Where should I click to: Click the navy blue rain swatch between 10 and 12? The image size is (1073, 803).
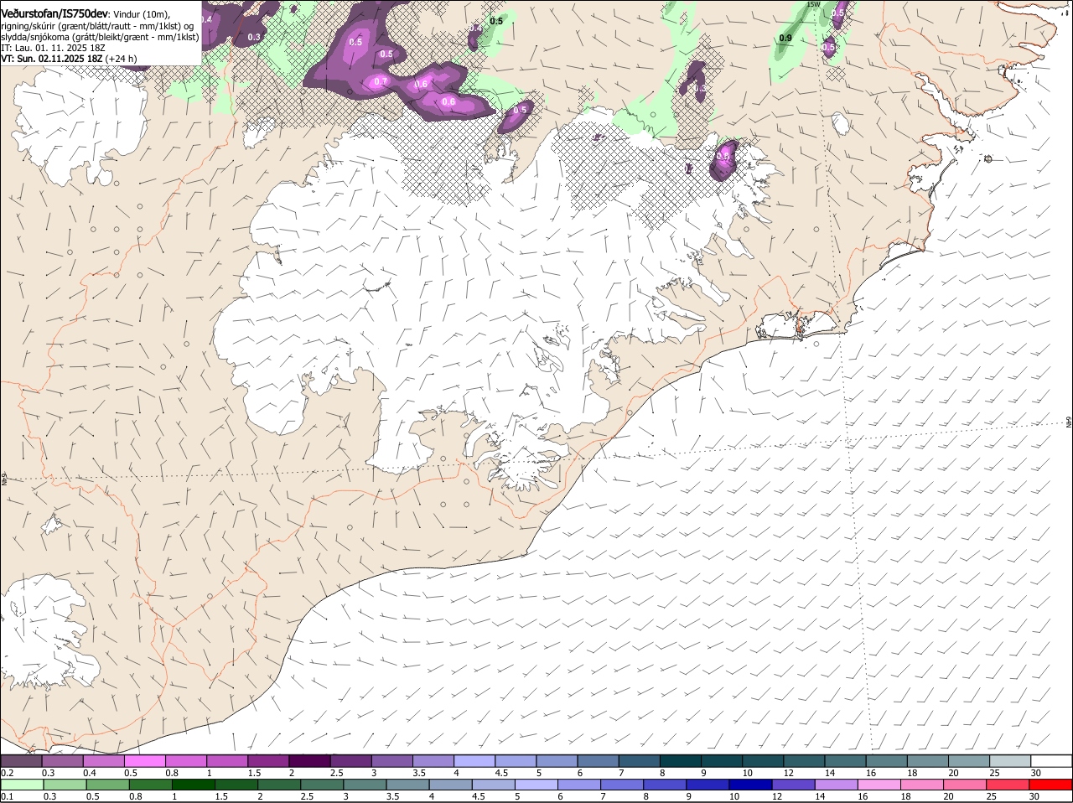coord(749,785)
